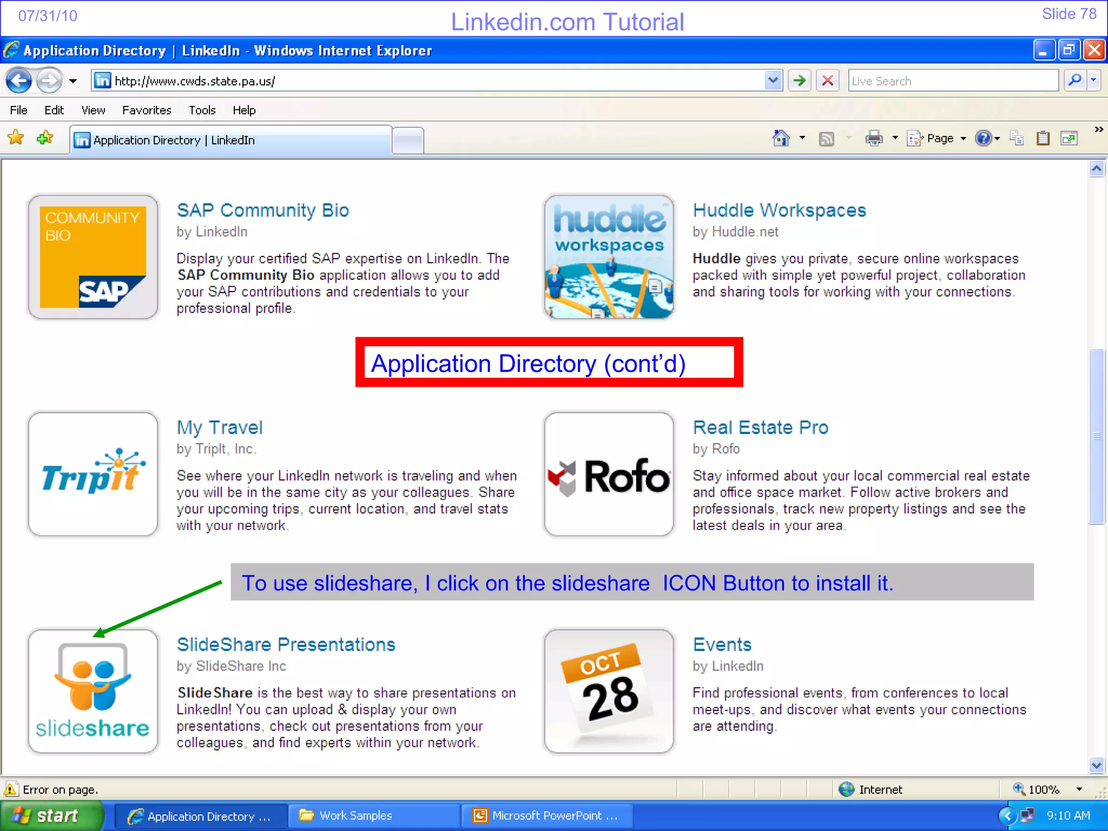Click the blue Help question mark icon
The width and height of the screenshot is (1108, 831).
pos(983,138)
